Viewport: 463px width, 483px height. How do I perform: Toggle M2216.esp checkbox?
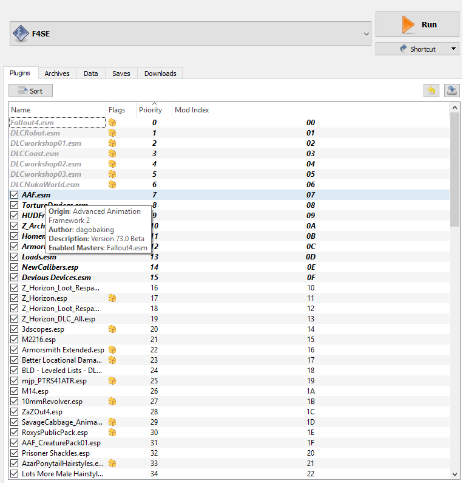coord(14,340)
